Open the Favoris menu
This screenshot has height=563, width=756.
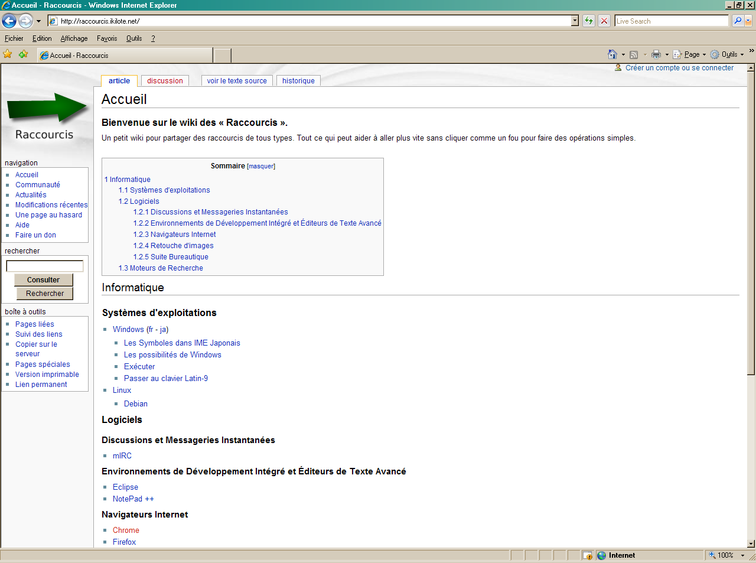click(107, 38)
